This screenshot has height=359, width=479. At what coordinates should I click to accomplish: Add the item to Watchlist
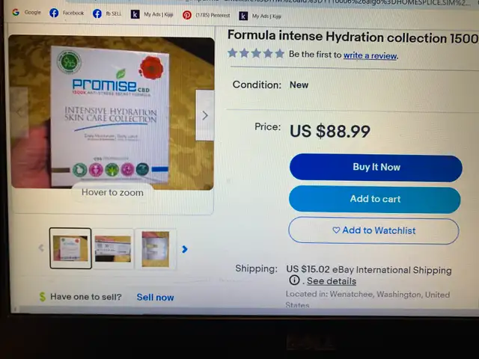click(x=373, y=230)
